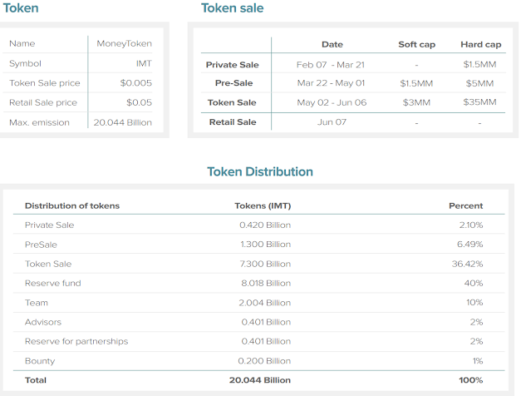This screenshot has height=396, width=526.
Task: Click the 'Reserve fund' row label
Action: pyautogui.click(x=52, y=283)
